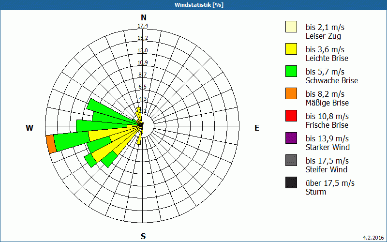Click the purple 'bis 13,9 m/s' legend swatch
The height and width of the screenshot is (242, 387).
[x=291, y=138]
